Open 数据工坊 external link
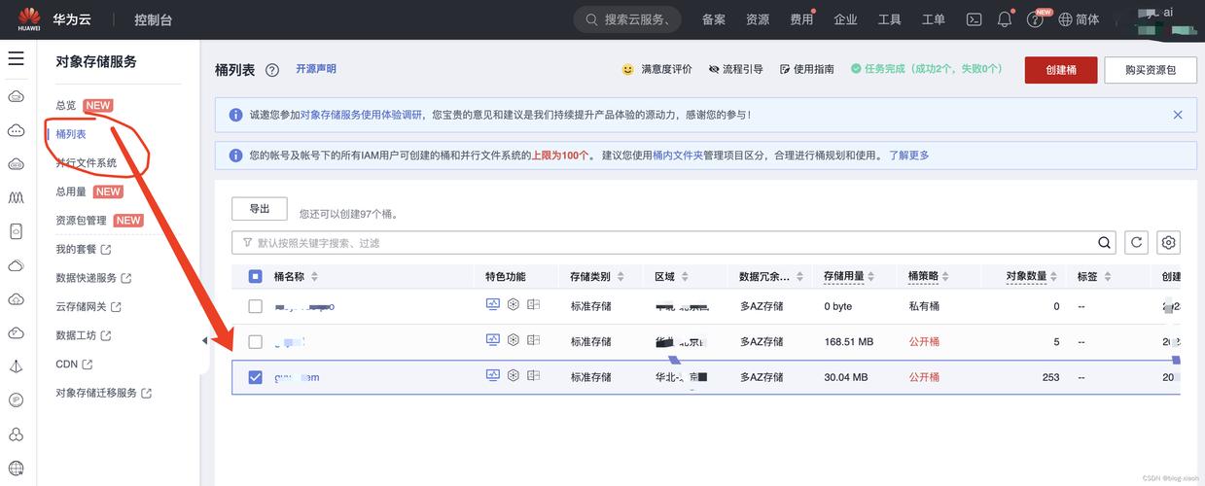 point(84,335)
